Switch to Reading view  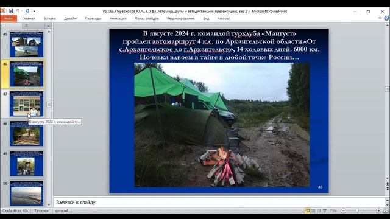point(319,211)
